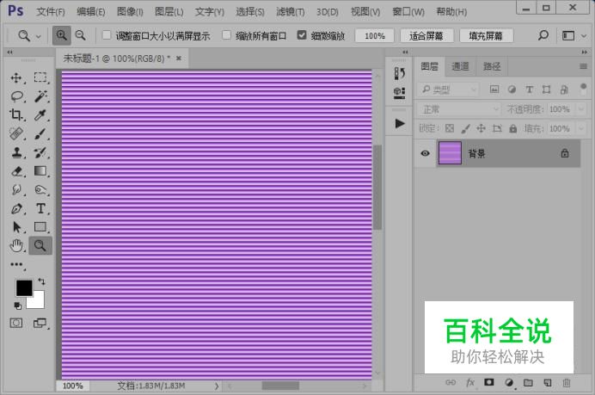
Task: Hide the 背景 layer with eye icon
Action: pyautogui.click(x=425, y=153)
